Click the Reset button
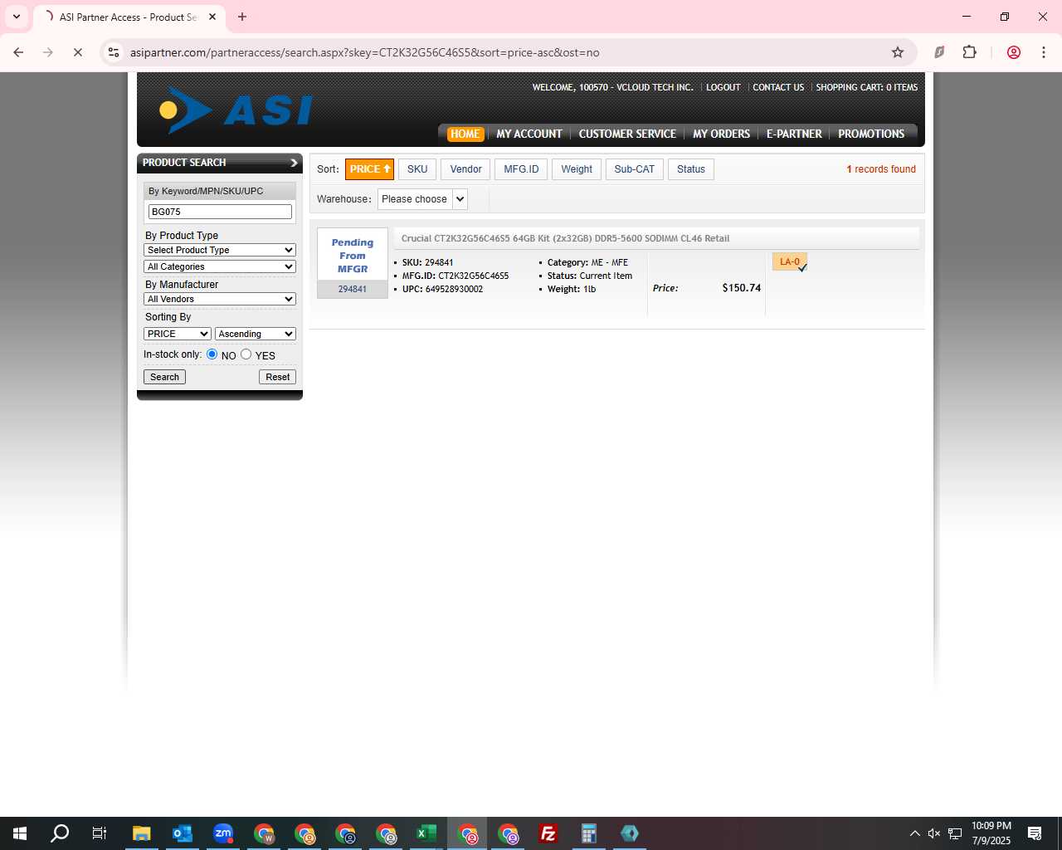1062x850 pixels. [277, 377]
